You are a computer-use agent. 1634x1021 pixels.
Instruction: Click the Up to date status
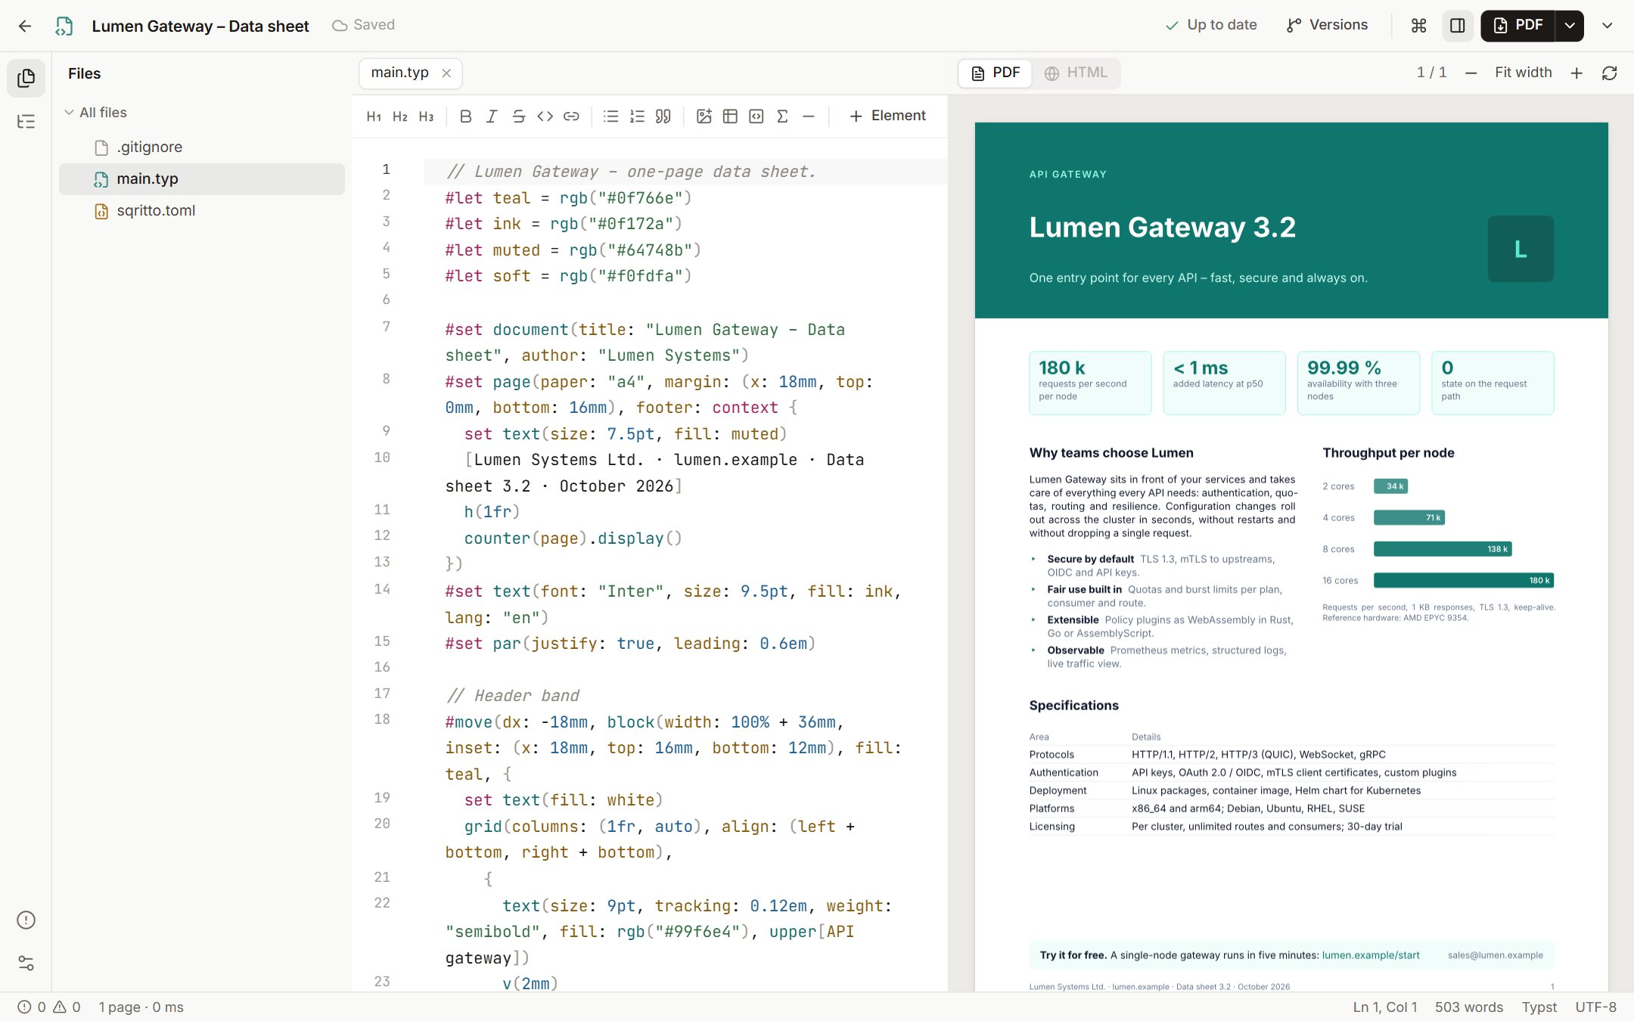click(x=1211, y=25)
